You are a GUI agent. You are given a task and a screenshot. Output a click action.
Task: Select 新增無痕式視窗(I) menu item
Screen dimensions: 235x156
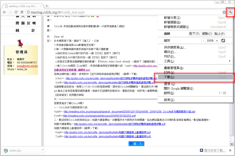195,27
